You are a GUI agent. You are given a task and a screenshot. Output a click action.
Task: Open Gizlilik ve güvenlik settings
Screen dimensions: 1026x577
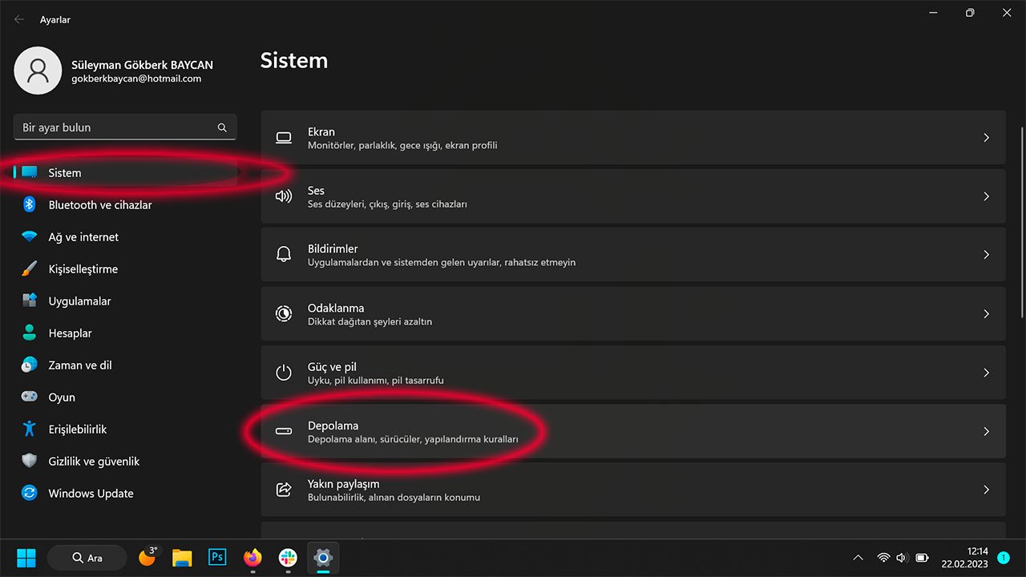click(125, 461)
